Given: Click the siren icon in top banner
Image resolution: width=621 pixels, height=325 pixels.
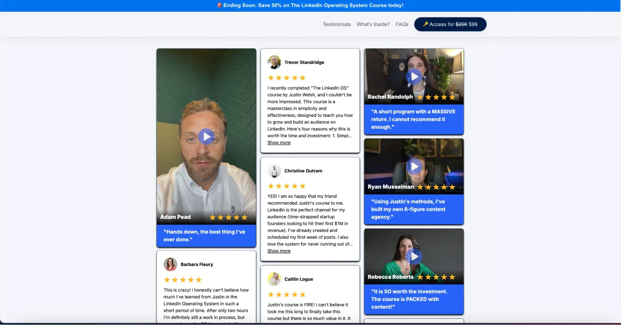Looking at the screenshot, I should (219, 5).
